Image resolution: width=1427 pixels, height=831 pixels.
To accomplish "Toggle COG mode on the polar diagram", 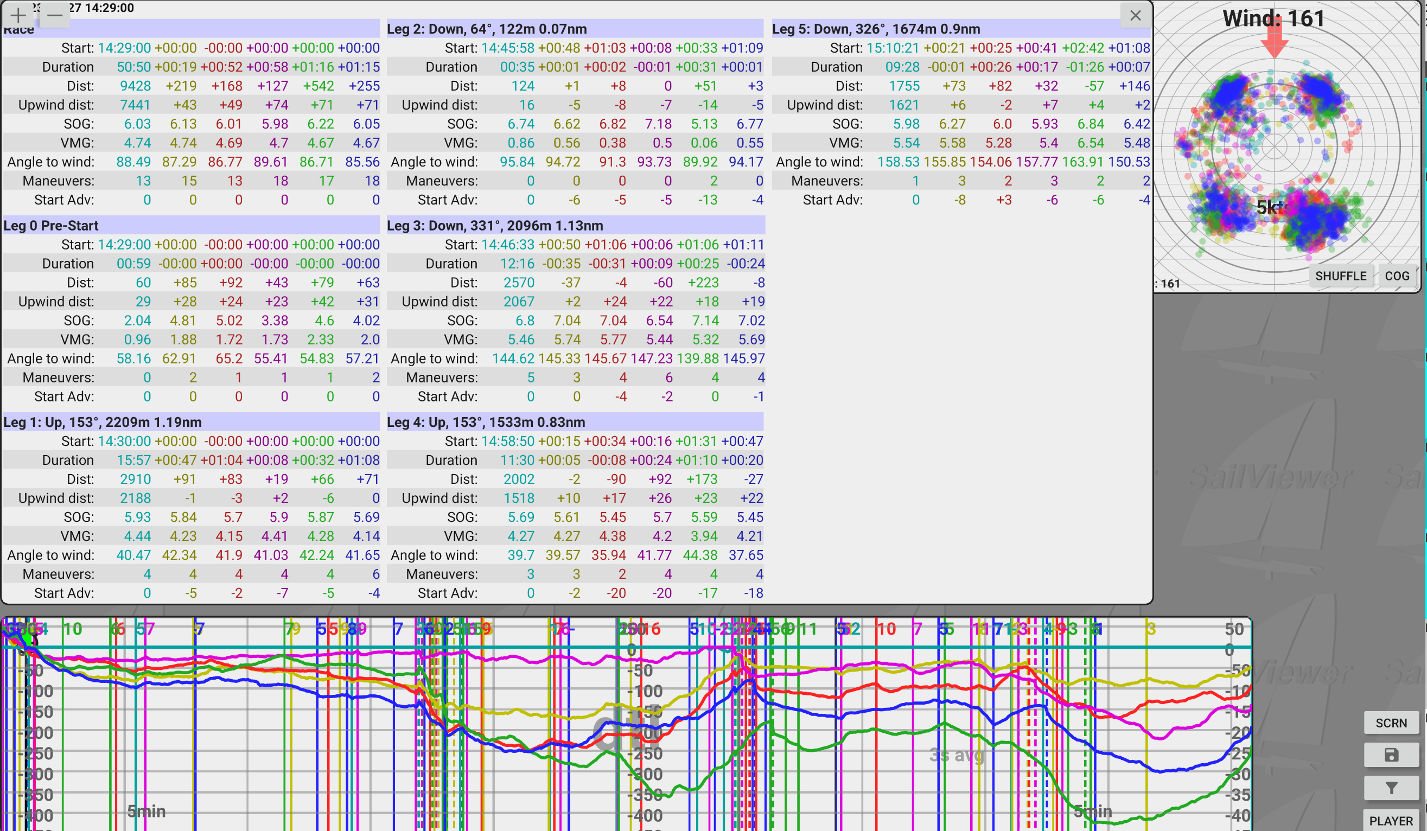I will (x=1398, y=276).
